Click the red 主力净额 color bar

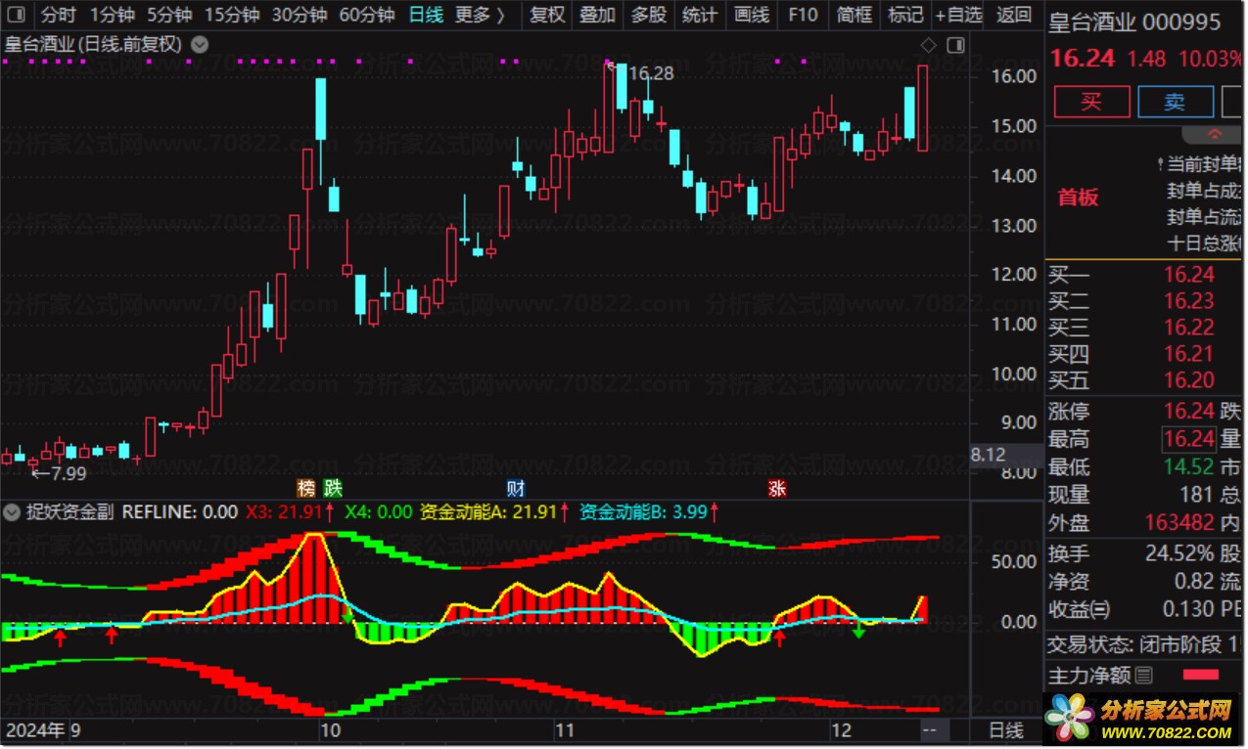pyautogui.click(x=1201, y=675)
